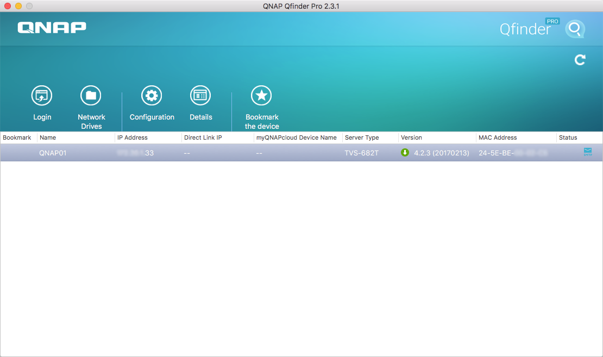Click the QNAP logo
Image resolution: width=603 pixels, height=357 pixels.
click(52, 28)
